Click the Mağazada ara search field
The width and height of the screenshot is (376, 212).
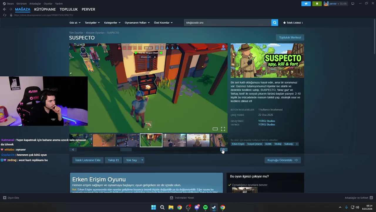click(228, 23)
